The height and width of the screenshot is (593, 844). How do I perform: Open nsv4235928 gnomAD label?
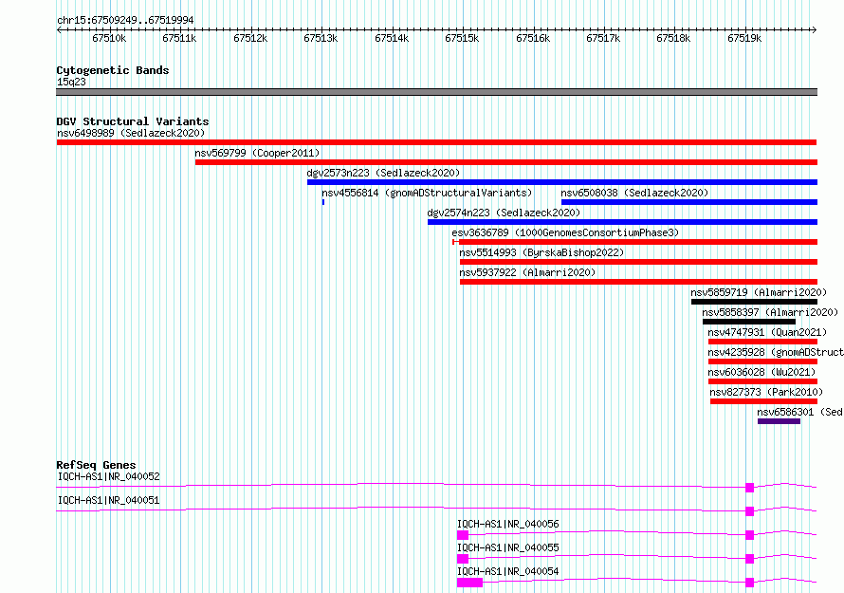pyautogui.click(x=776, y=352)
